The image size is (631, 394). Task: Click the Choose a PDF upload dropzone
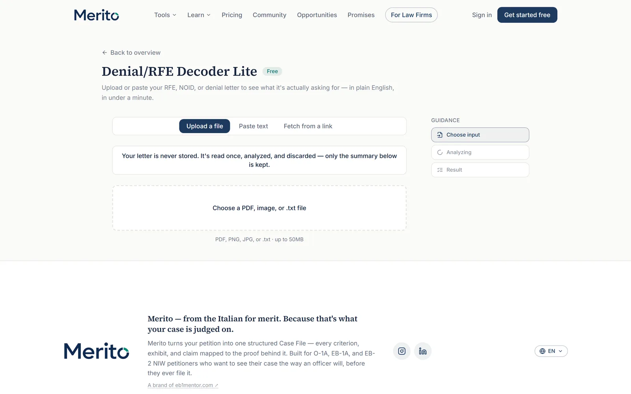pyautogui.click(x=259, y=208)
